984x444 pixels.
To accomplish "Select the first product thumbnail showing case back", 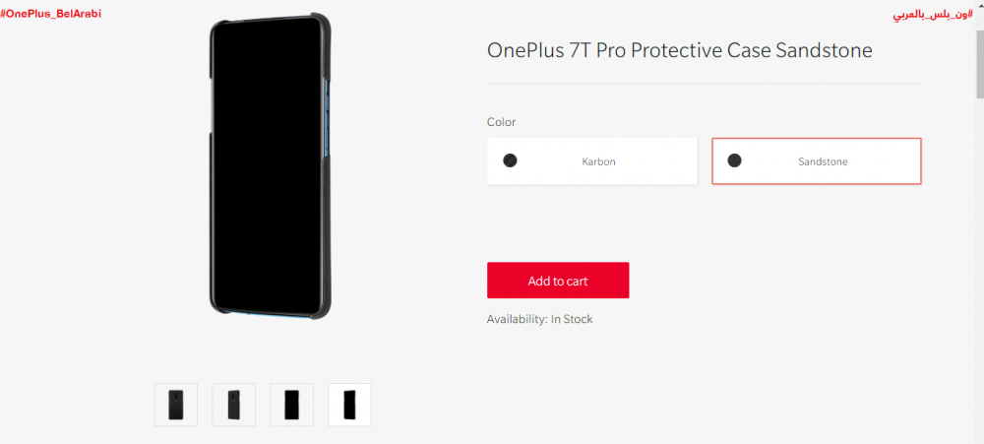I will 176,405.
